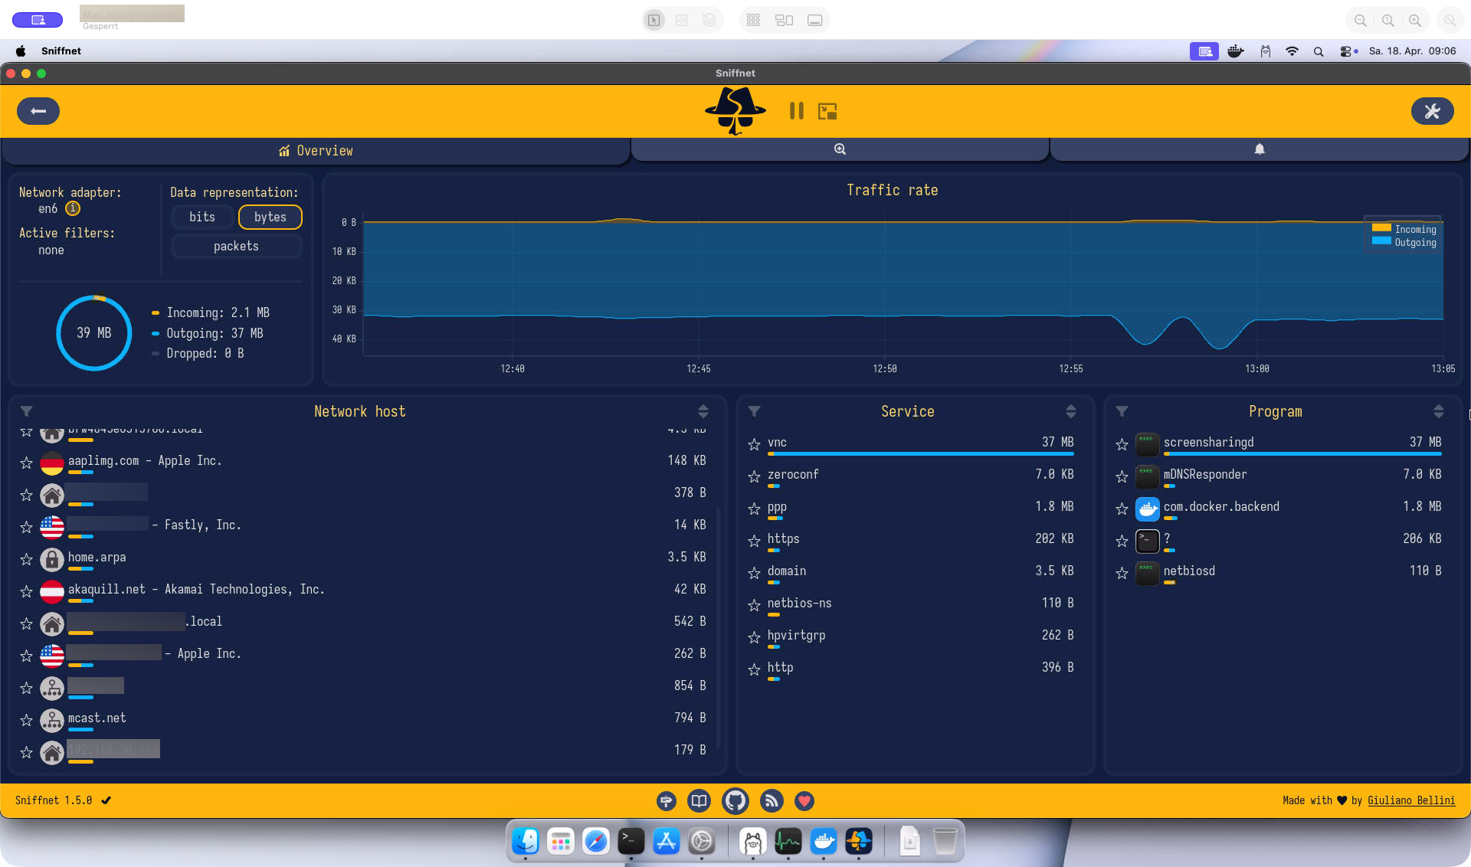The height and width of the screenshot is (867, 1471).
Task: Click the heart sponsor icon
Action: click(804, 801)
